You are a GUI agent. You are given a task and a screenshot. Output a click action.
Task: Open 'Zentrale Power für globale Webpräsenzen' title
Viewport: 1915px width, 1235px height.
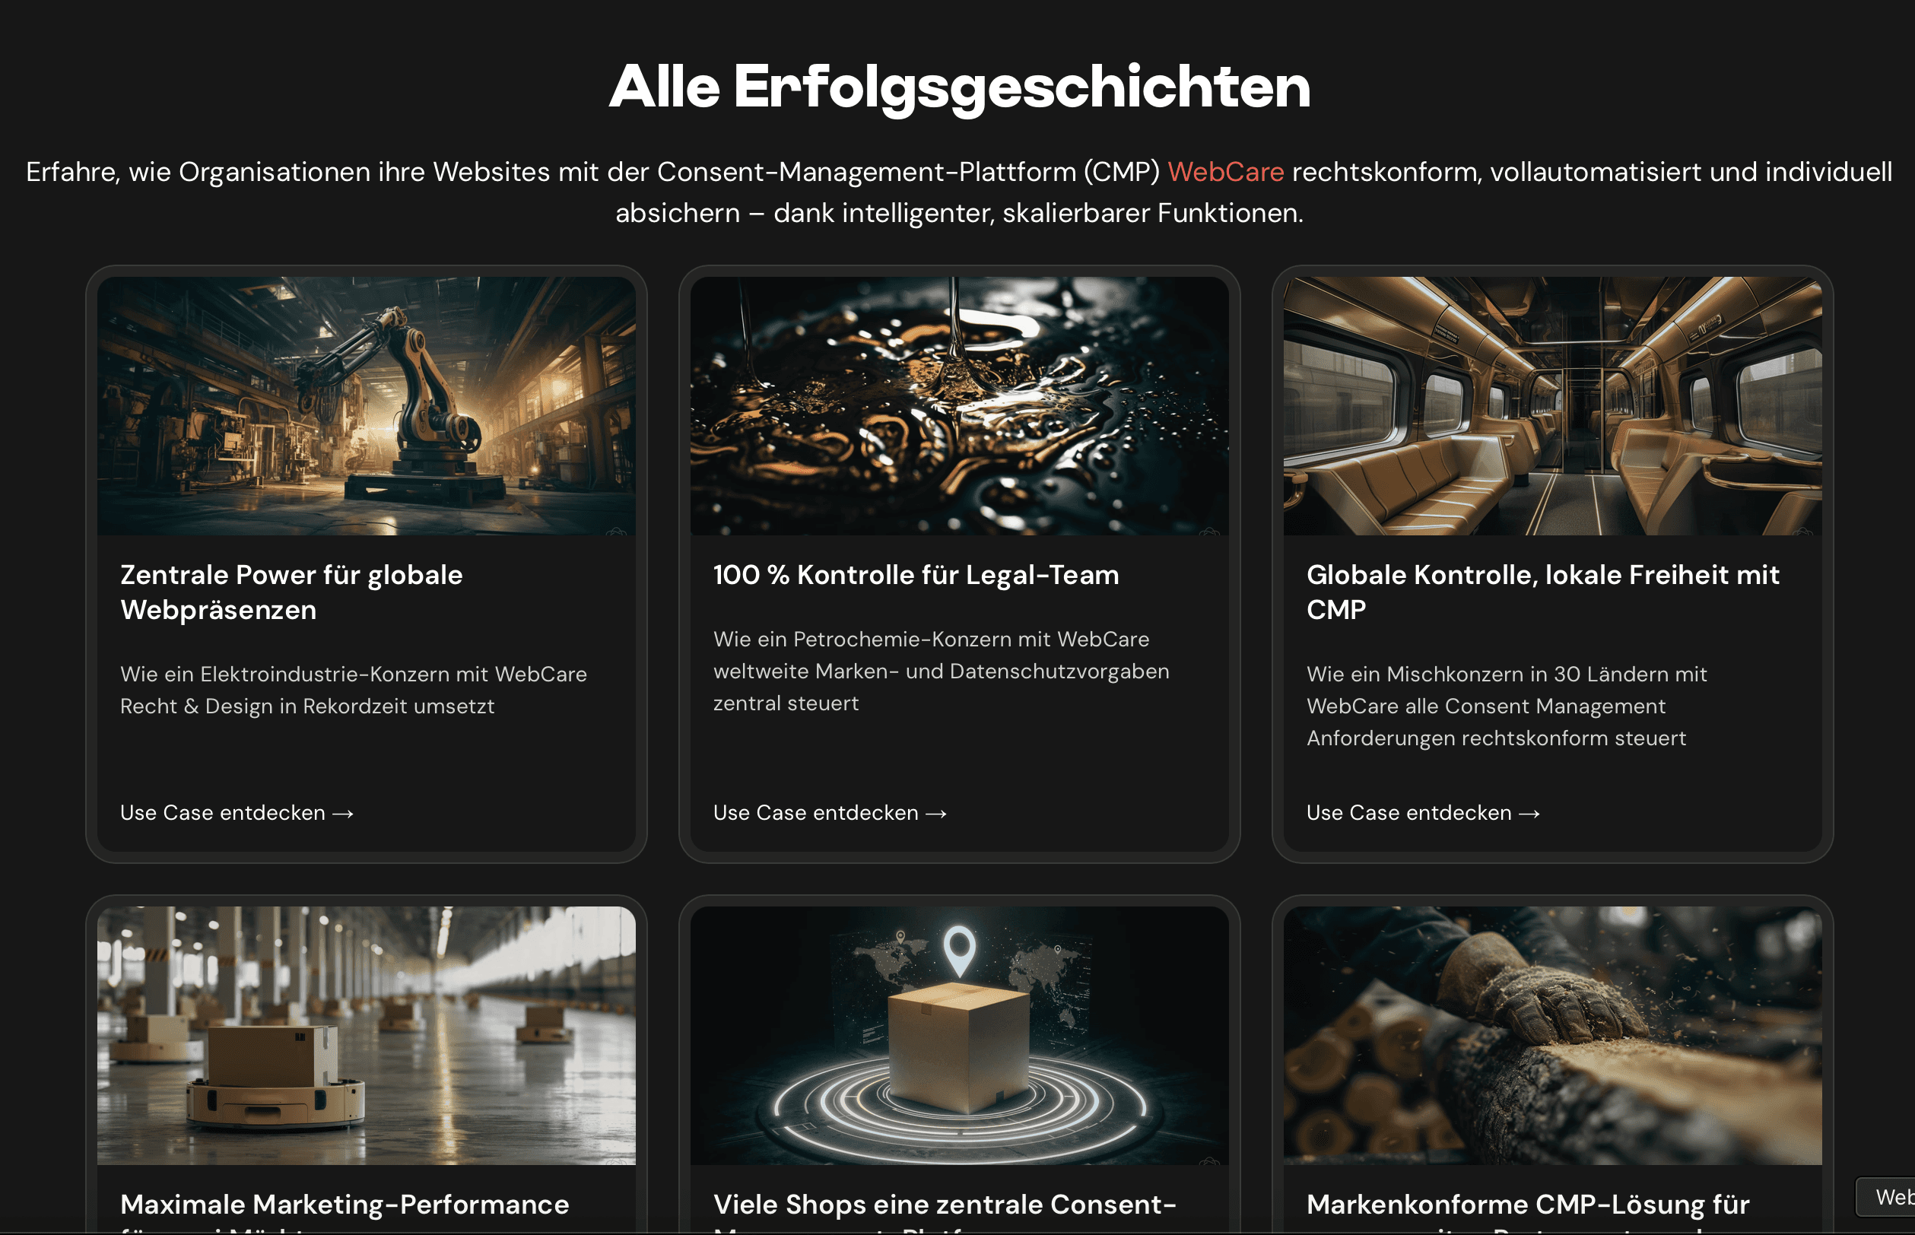292,592
